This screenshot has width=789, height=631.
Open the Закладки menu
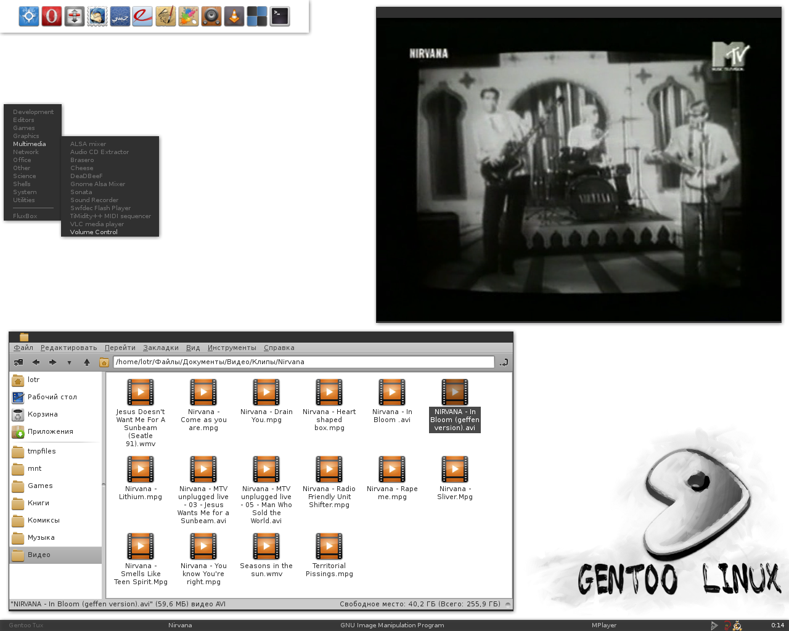pyautogui.click(x=161, y=348)
